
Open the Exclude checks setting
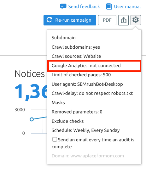click(68, 121)
